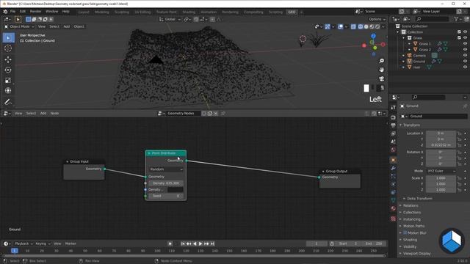Screen dimensions: 470x264
Task: Expand the Delta Transform panel
Action: click(419, 199)
